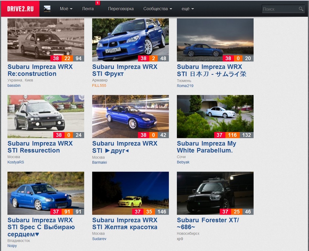
Task: Click orange counter 35 on Желтая красотка card
Action: pos(149,212)
